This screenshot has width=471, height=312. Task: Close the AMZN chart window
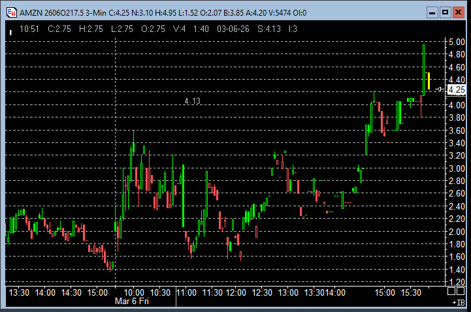pyautogui.click(x=459, y=12)
